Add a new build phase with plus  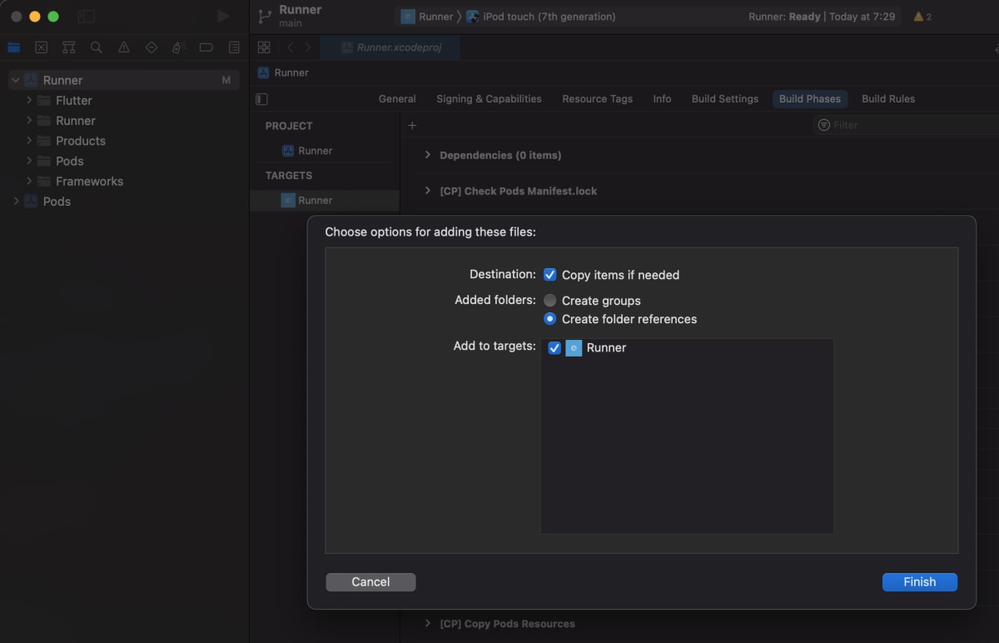(411, 126)
